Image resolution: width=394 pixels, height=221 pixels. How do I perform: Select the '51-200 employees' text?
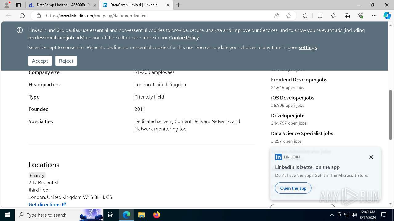click(155, 72)
